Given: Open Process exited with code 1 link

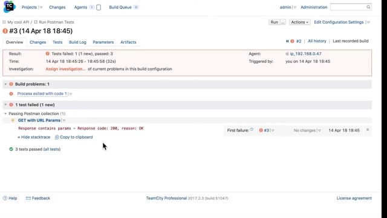Looking at the screenshot, I should tap(42, 94).
